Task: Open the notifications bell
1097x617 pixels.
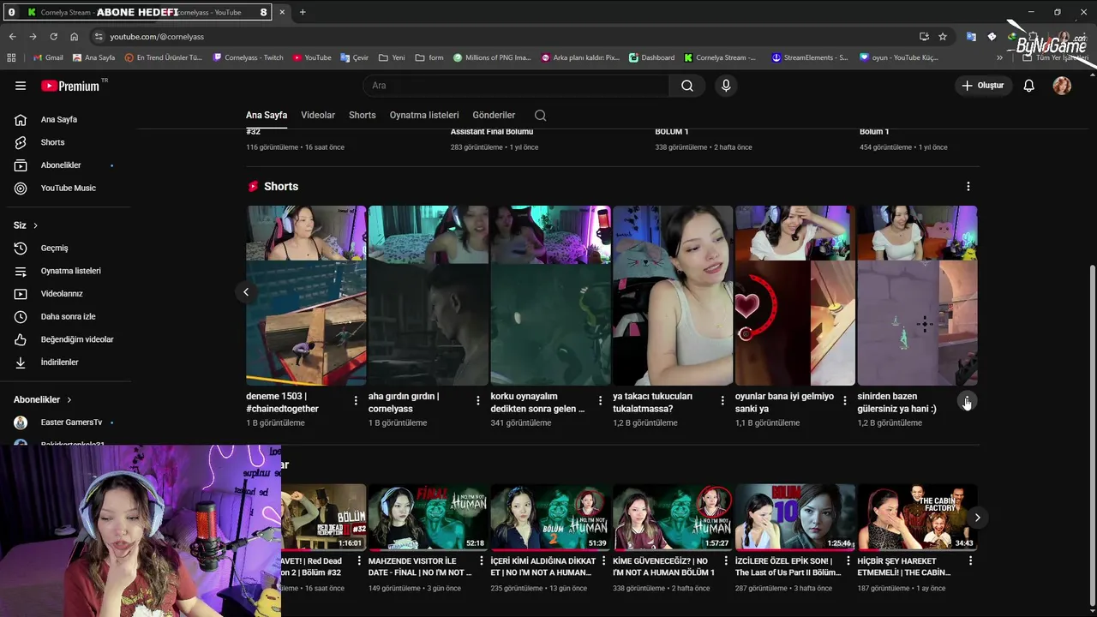Action: click(x=1029, y=86)
